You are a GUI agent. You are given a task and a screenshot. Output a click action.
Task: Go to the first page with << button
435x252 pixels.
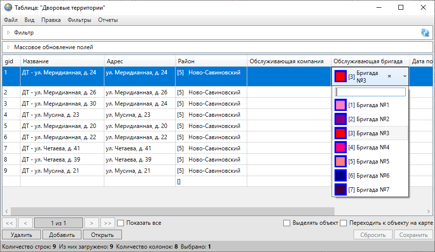(9, 223)
